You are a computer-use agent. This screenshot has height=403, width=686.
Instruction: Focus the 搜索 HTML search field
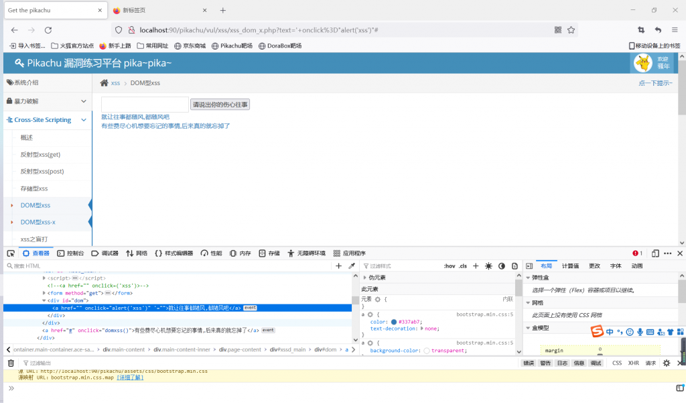167,266
